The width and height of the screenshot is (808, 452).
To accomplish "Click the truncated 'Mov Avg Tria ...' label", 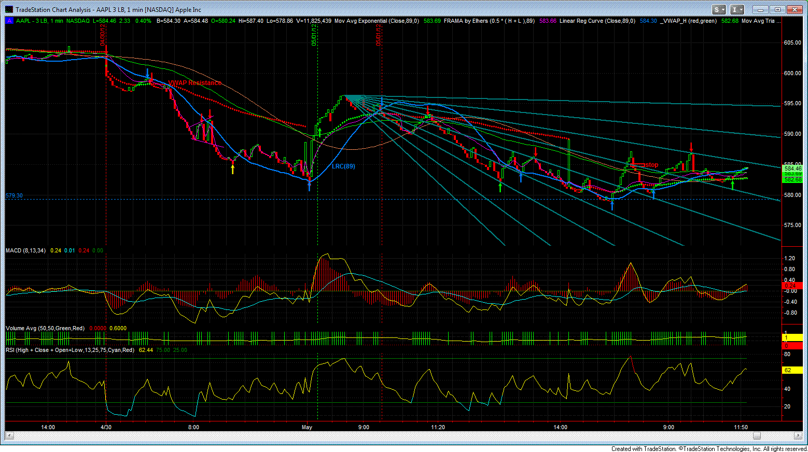I will 761,21.
